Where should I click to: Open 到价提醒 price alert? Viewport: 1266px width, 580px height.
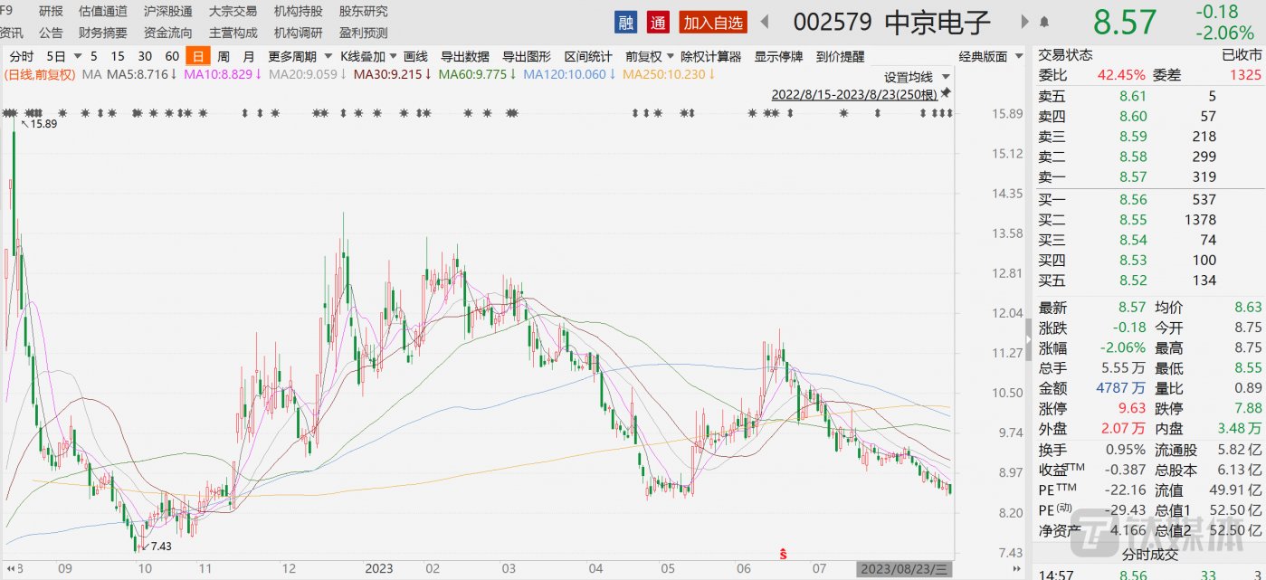pyautogui.click(x=840, y=56)
